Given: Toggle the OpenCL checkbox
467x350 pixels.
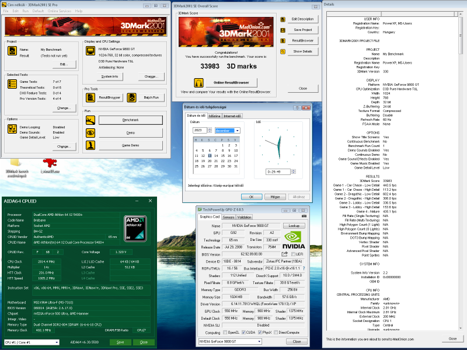Looking at the screenshot, I should coord(225,332).
